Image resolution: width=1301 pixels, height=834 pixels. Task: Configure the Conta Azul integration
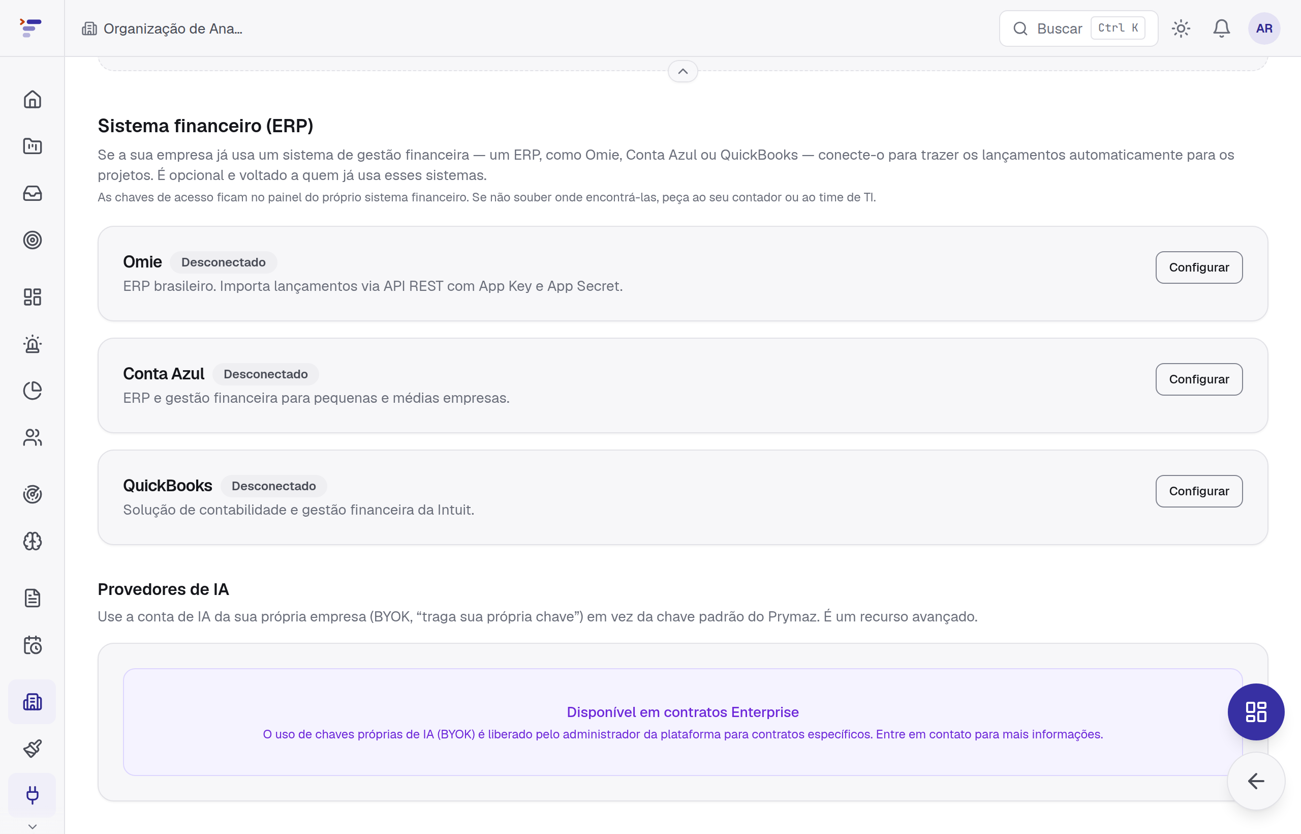click(x=1199, y=379)
